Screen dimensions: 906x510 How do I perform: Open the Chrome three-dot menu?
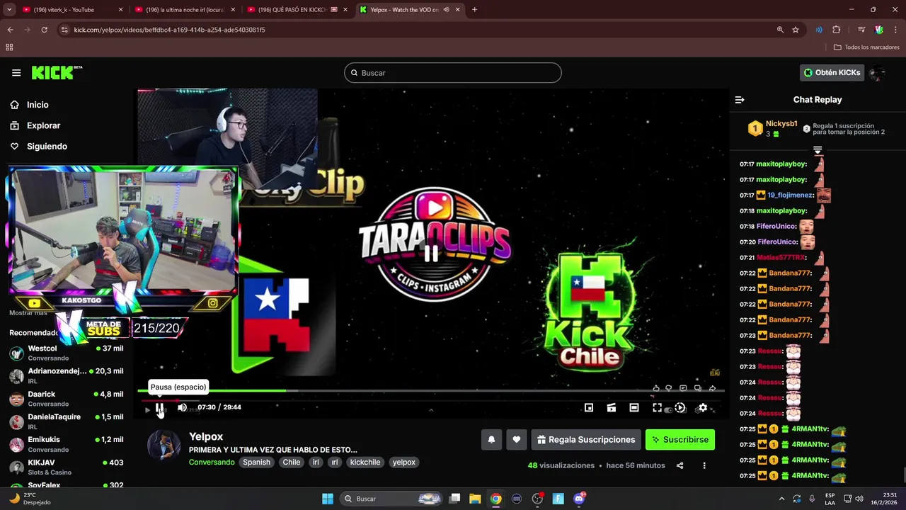coord(895,30)
